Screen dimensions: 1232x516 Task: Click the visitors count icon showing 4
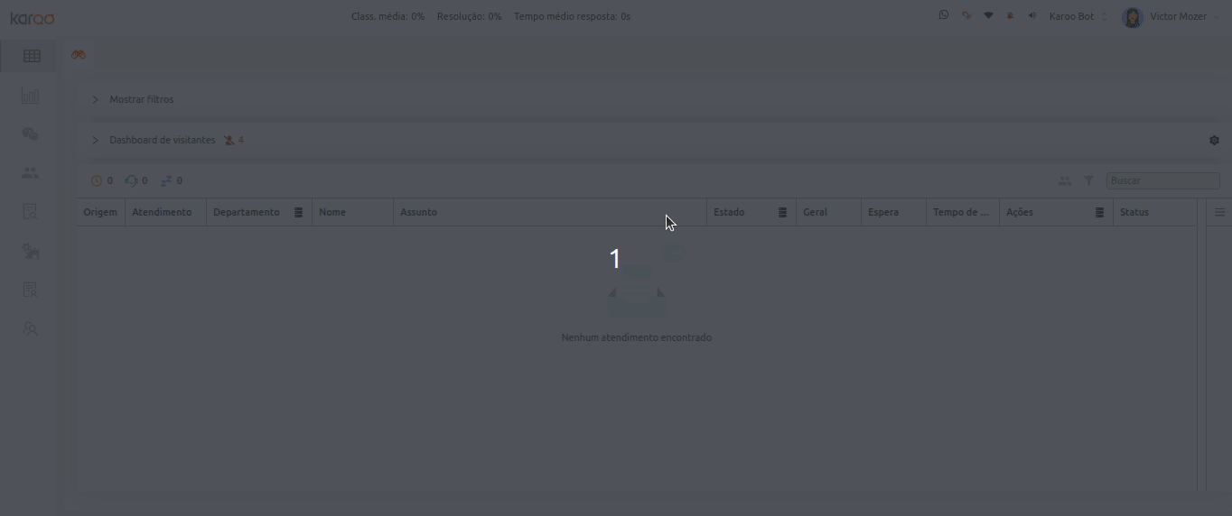coord(229,140)
